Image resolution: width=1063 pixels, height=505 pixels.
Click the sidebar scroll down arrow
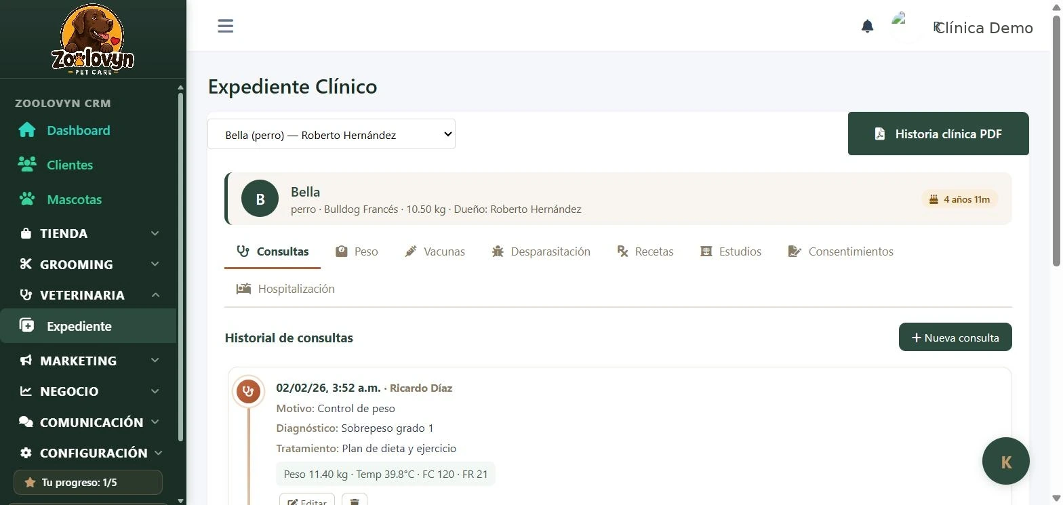pyautogui.click(x=180, y=500)
